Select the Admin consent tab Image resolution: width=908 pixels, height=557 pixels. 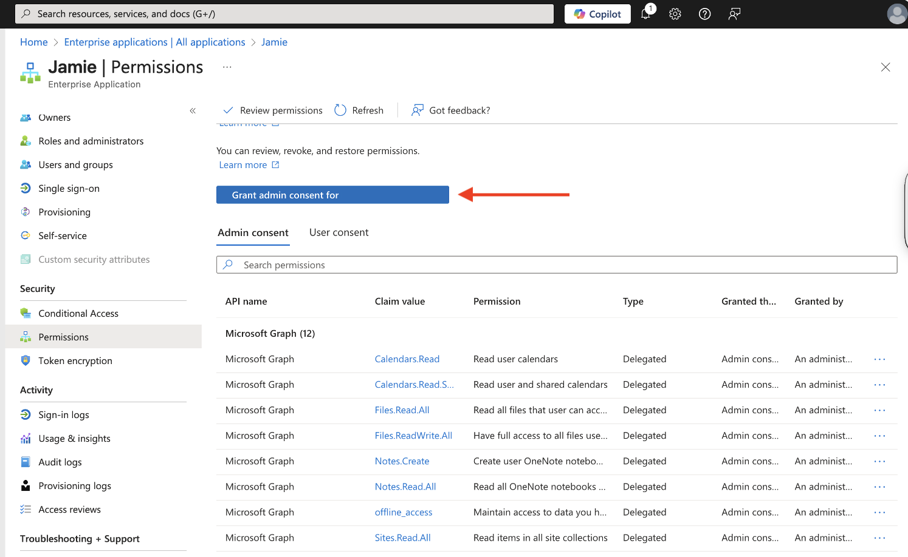tap(253, 232)
